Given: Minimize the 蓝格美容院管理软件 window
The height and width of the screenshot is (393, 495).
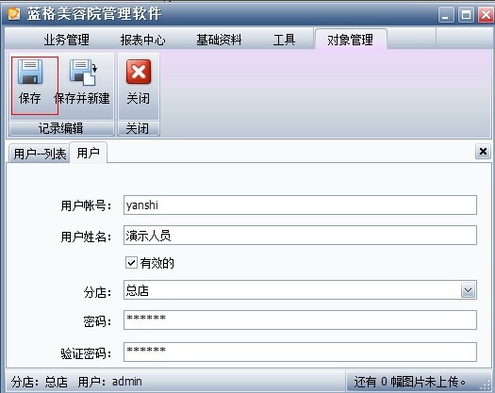Looking at the screenshot, I should 446,14.
